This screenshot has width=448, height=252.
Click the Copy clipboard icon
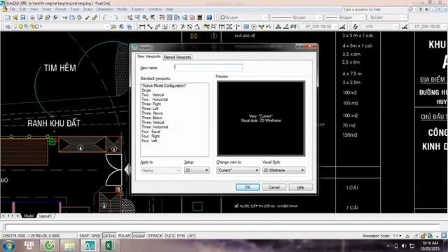[x=72, y=17]
